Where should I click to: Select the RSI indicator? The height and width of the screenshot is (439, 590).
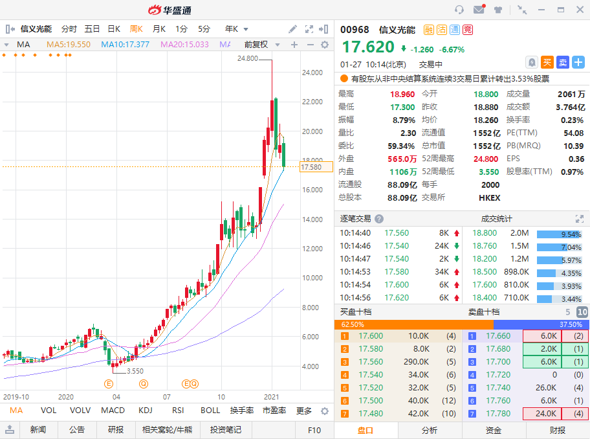coord(178,411)
